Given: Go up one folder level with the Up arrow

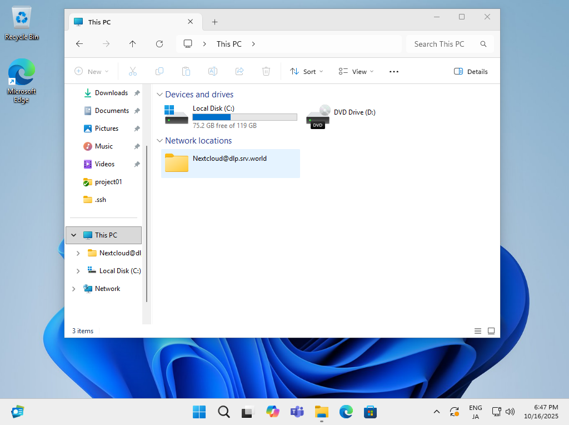Looking at the screenshot, I should 132,44.
